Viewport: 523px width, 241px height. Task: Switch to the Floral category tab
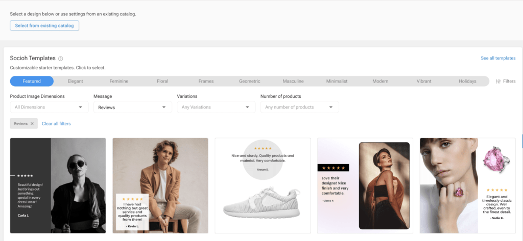point(162,81)
